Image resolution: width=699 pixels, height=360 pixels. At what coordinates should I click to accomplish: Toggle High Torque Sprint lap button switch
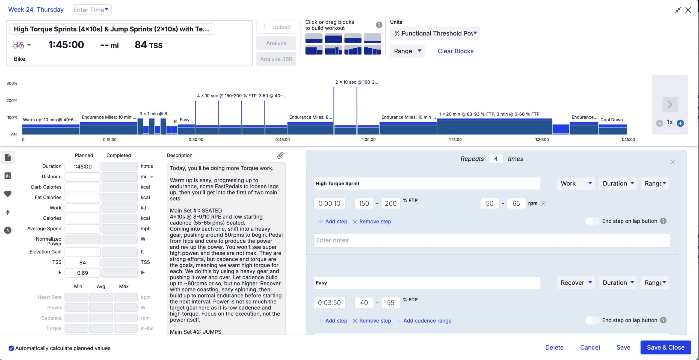pos(592,221)
